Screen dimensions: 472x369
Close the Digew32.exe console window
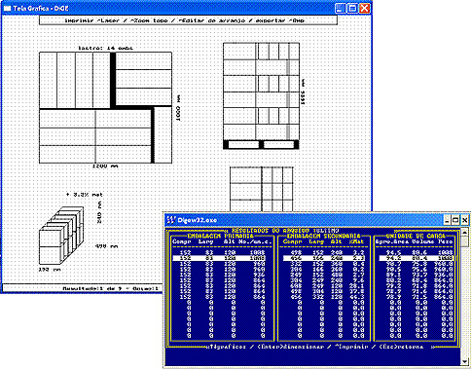coord(464,220)
